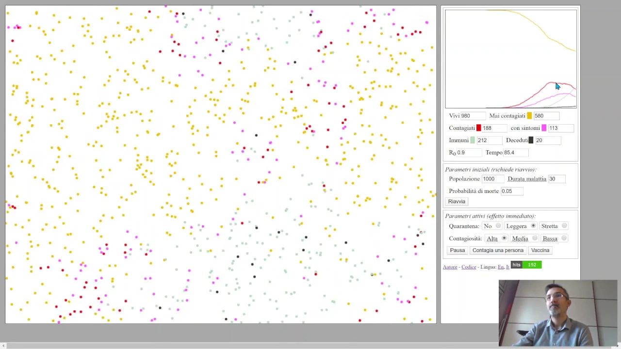621x349 pixels.
Task: Click the yellow 'Mai contagiati' color swatch
Action: [x=529, y=116]
